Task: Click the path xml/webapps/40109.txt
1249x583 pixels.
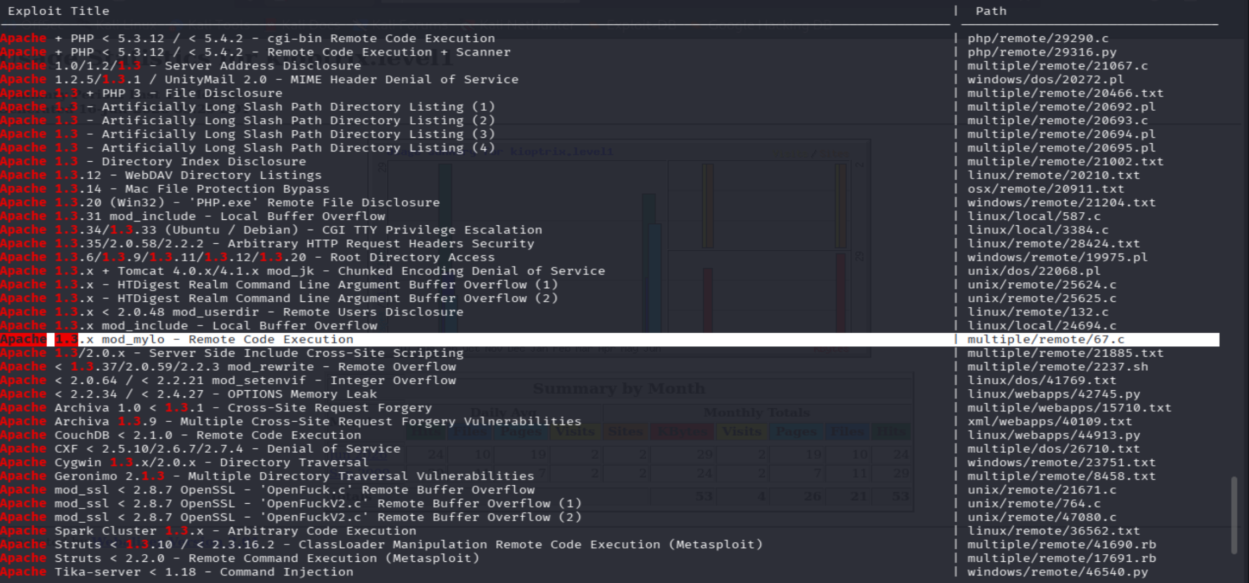Action: [x=1050, y=421]
